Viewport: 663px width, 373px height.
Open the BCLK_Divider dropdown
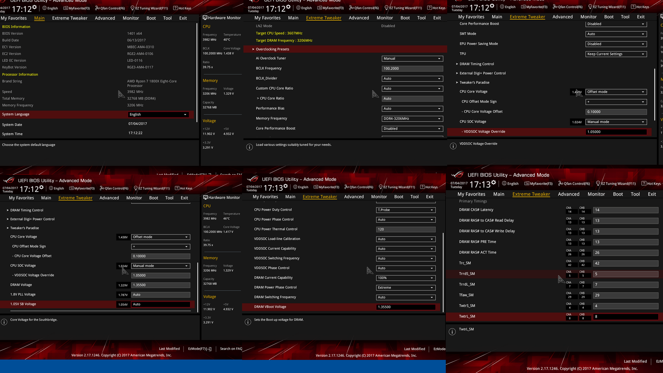(x=412, y=78)
